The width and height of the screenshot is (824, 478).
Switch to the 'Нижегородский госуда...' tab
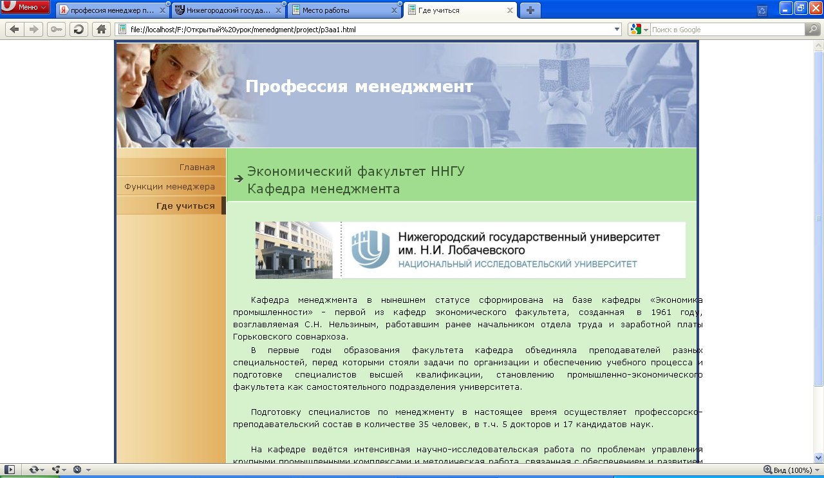click(x=228, y=10)
